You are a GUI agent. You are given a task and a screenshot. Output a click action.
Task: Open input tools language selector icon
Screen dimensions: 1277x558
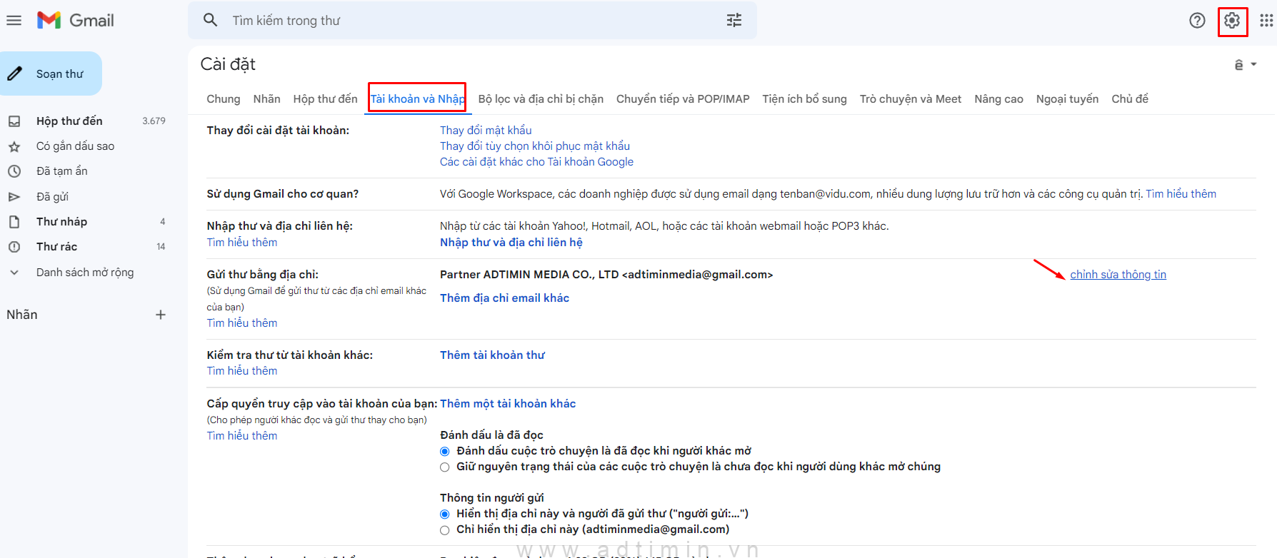click(x=1239, y=65)
